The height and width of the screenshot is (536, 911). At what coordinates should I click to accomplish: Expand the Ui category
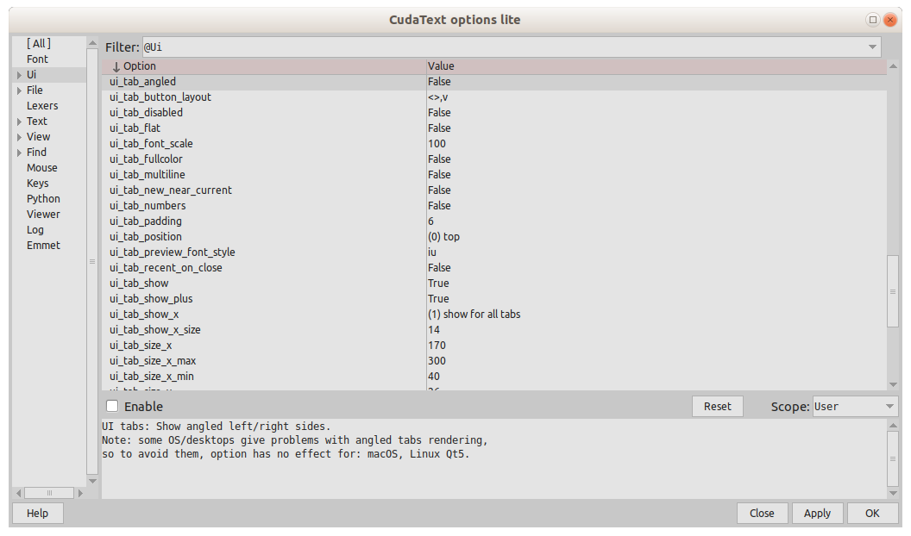pyautogui.click(x=19, y=75)
